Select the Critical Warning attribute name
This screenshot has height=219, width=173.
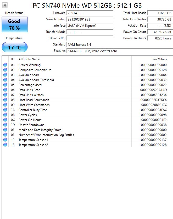[x=30, y=65]
